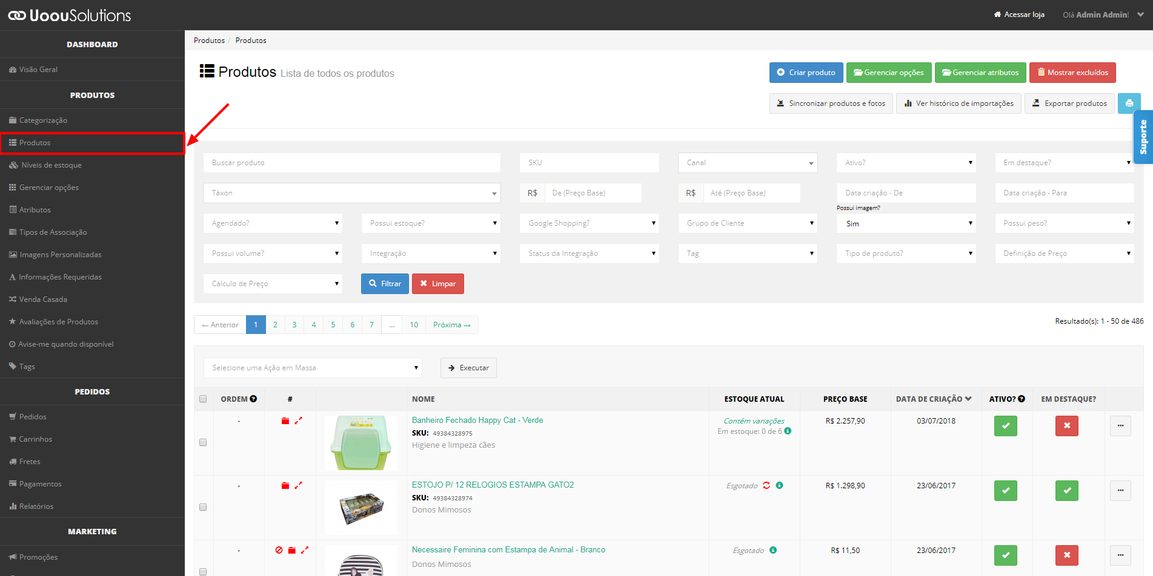Open the Táxon dropdown
The width and height of the screenshot is (1153, 576).
click(352, 193)
